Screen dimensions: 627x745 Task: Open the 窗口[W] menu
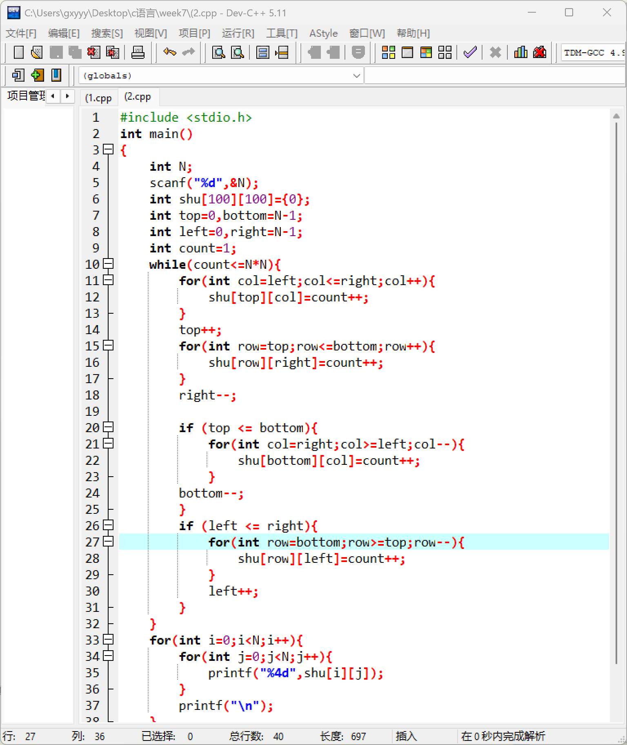[367, 33]
